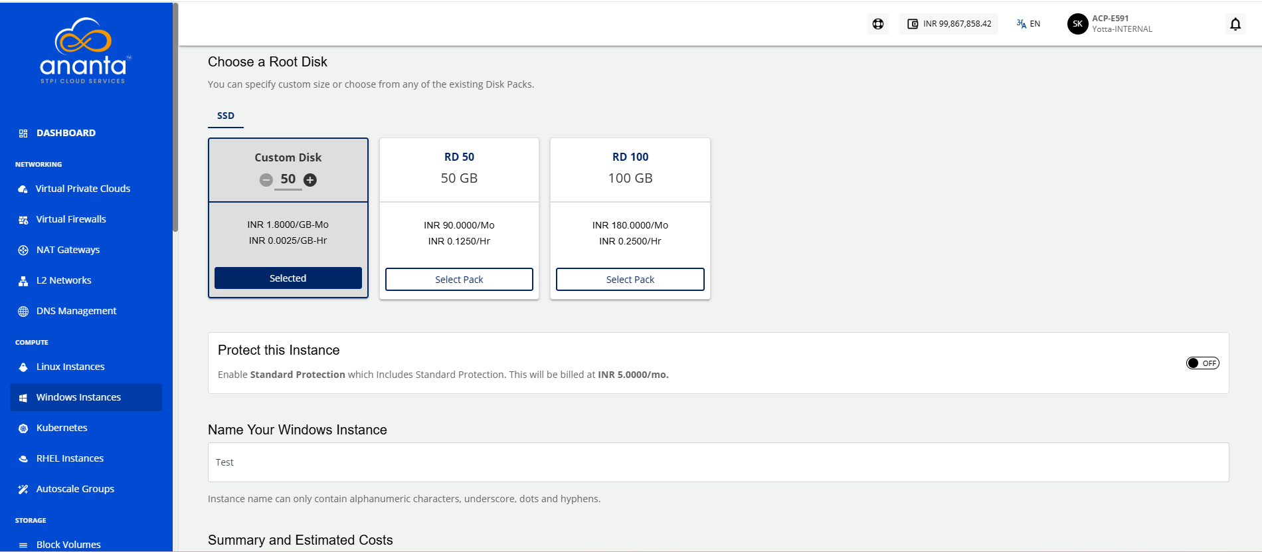Screen dimensions: 1262x552
Task: Select Pack for RD 100
Action: (630, 280)
